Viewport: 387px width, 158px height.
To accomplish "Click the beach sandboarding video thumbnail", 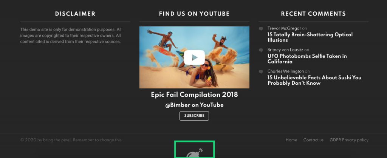I will coord(194,57).
